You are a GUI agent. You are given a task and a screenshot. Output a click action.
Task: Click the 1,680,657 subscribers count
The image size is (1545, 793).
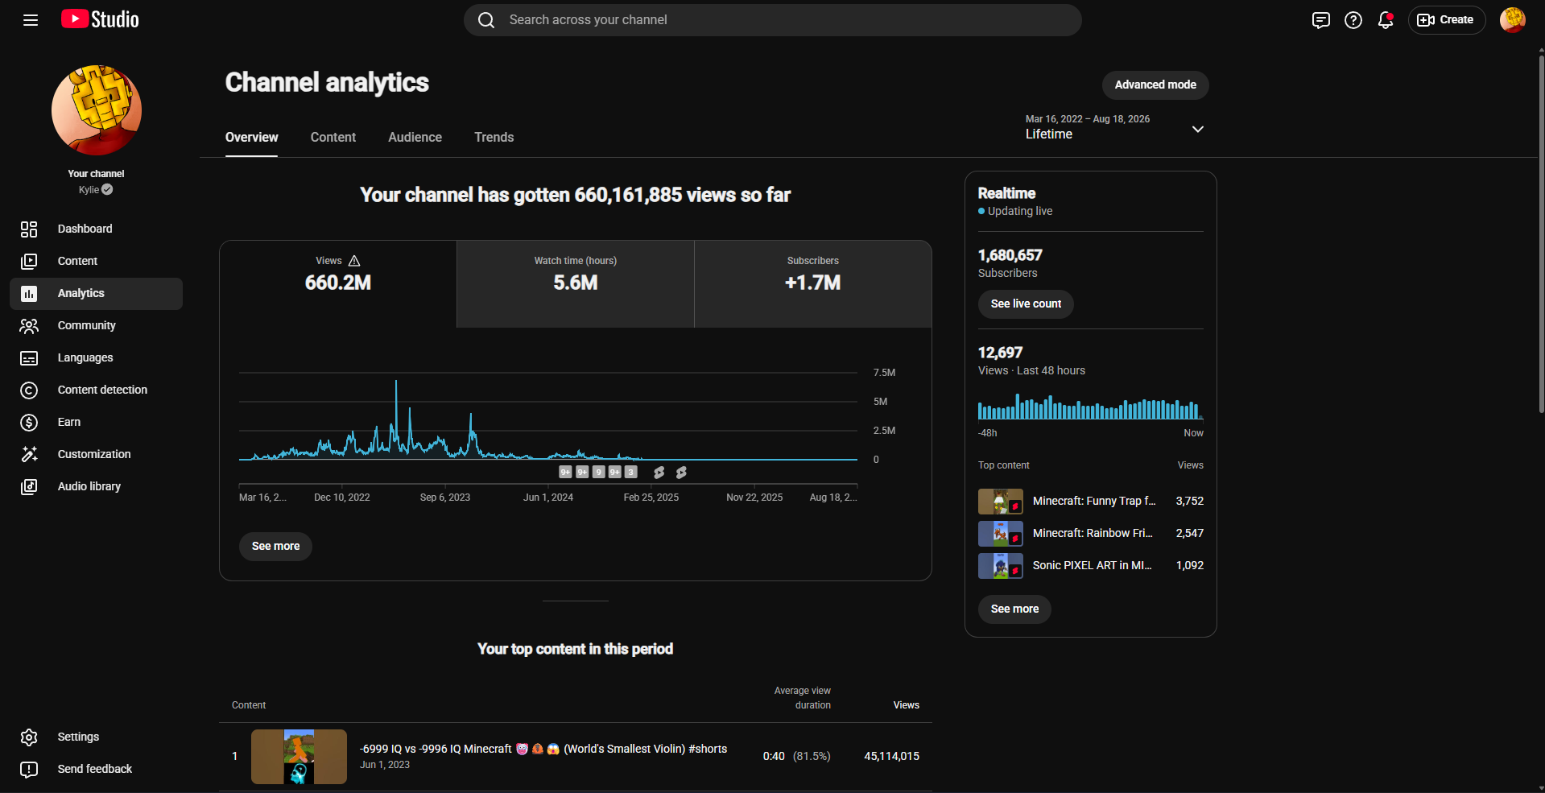point(1010,255)
